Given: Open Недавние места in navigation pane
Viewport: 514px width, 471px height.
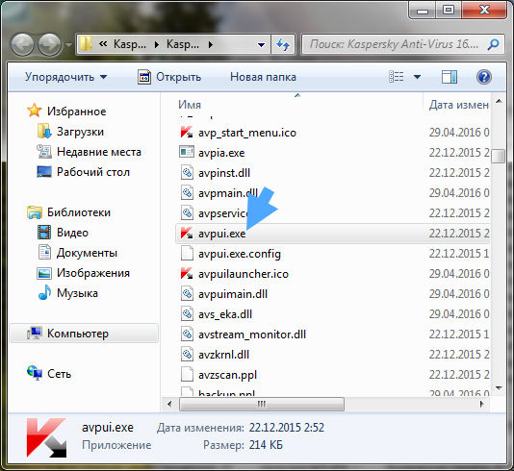Looking at the screenshot, I should [x=89, y=152].
